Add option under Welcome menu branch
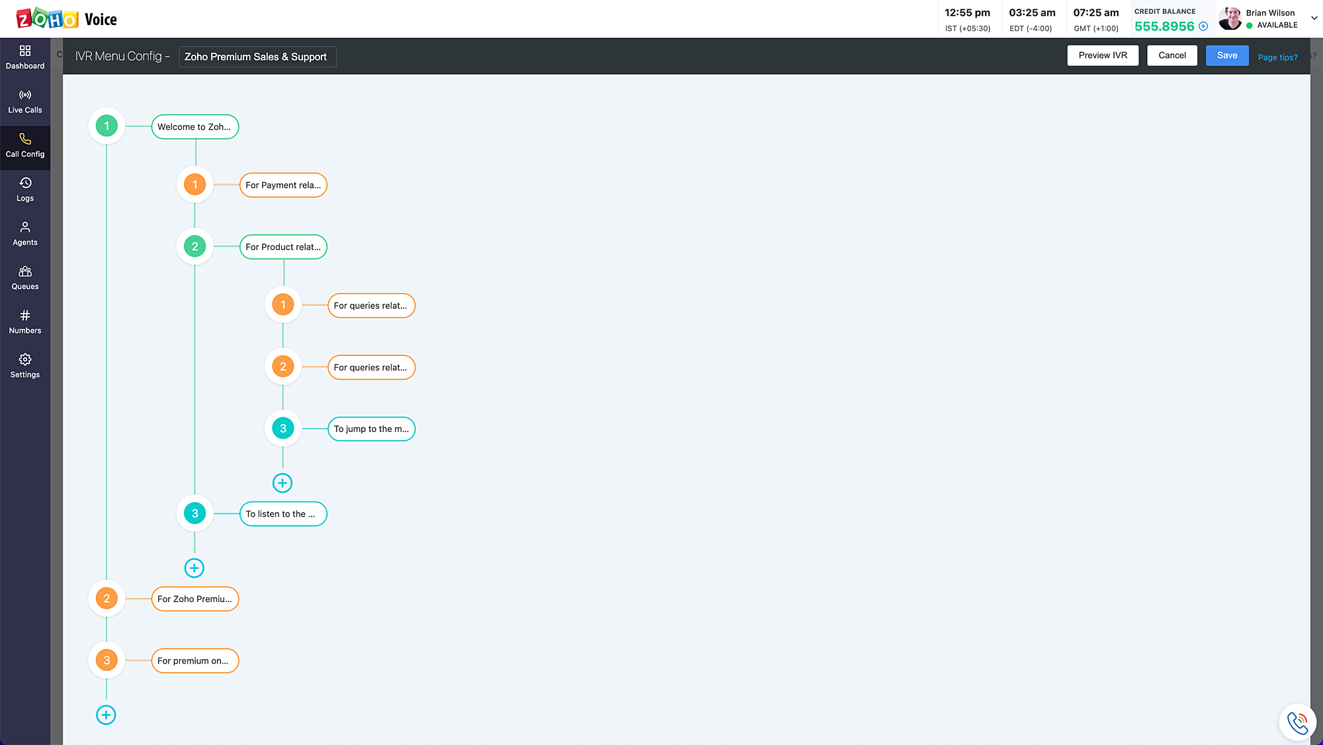The image size is (1323, 745). tap(194, 568)
